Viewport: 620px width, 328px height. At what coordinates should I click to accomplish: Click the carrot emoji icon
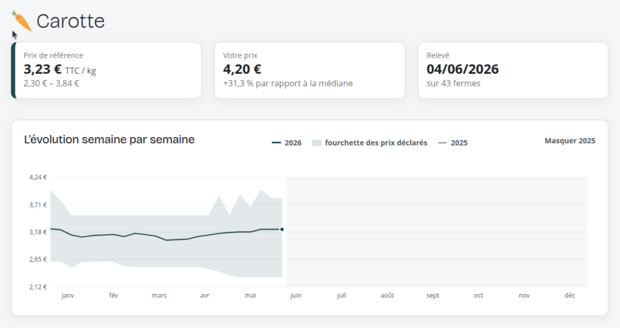pos(21,21)
